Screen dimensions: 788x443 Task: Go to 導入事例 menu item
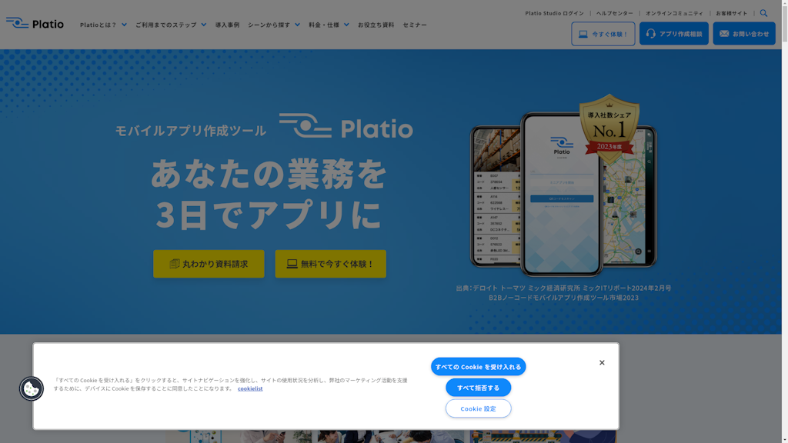click(227, 25)
